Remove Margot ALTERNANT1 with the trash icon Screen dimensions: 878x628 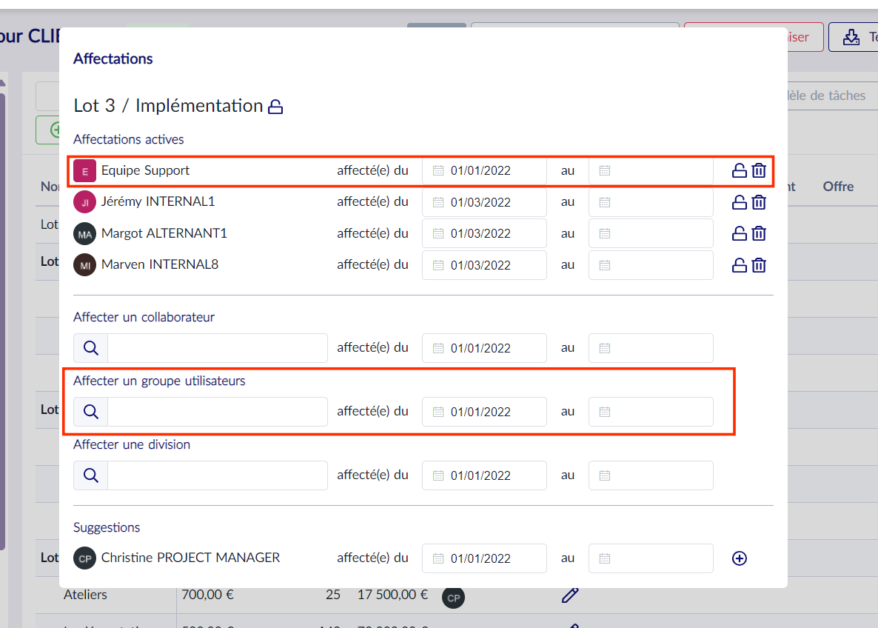click(x=759, y=233)
